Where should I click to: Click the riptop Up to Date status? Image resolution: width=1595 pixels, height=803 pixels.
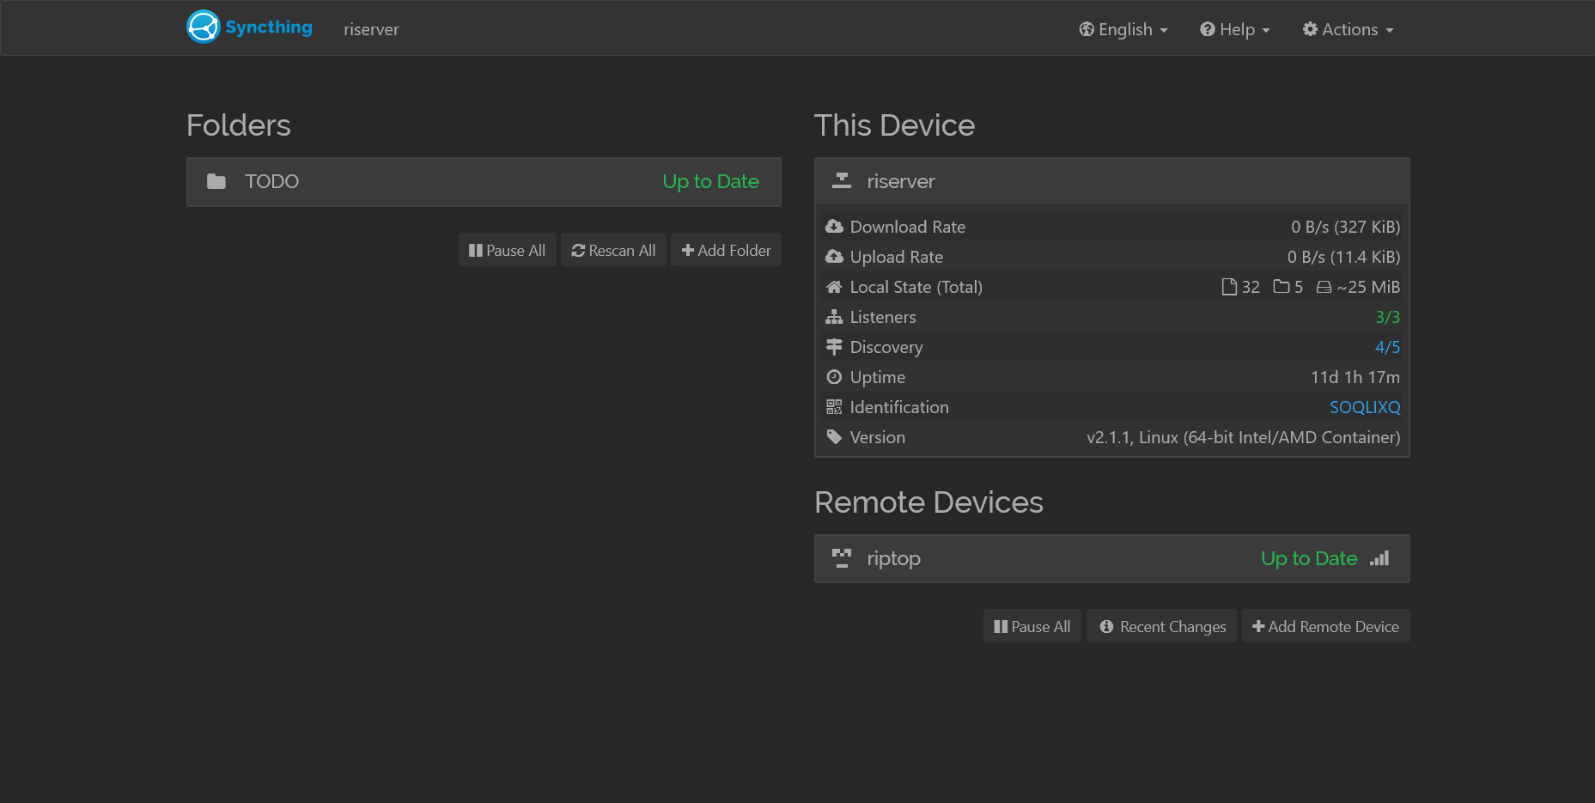coord(1309,558)
